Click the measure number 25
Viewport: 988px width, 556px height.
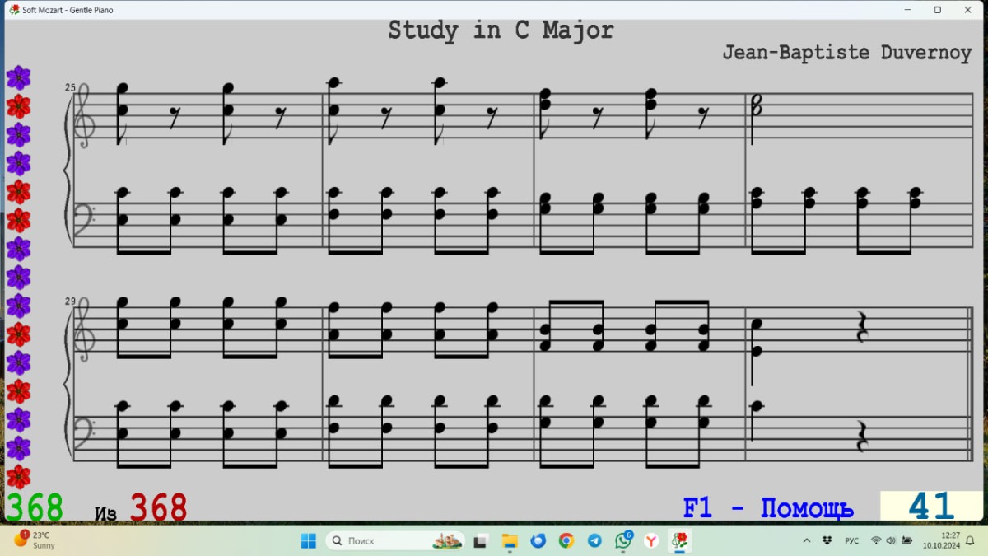(70, 86)
